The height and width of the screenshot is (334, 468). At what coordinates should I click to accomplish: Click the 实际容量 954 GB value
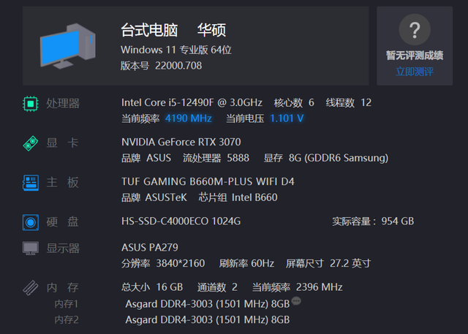[x=373, y=221]
